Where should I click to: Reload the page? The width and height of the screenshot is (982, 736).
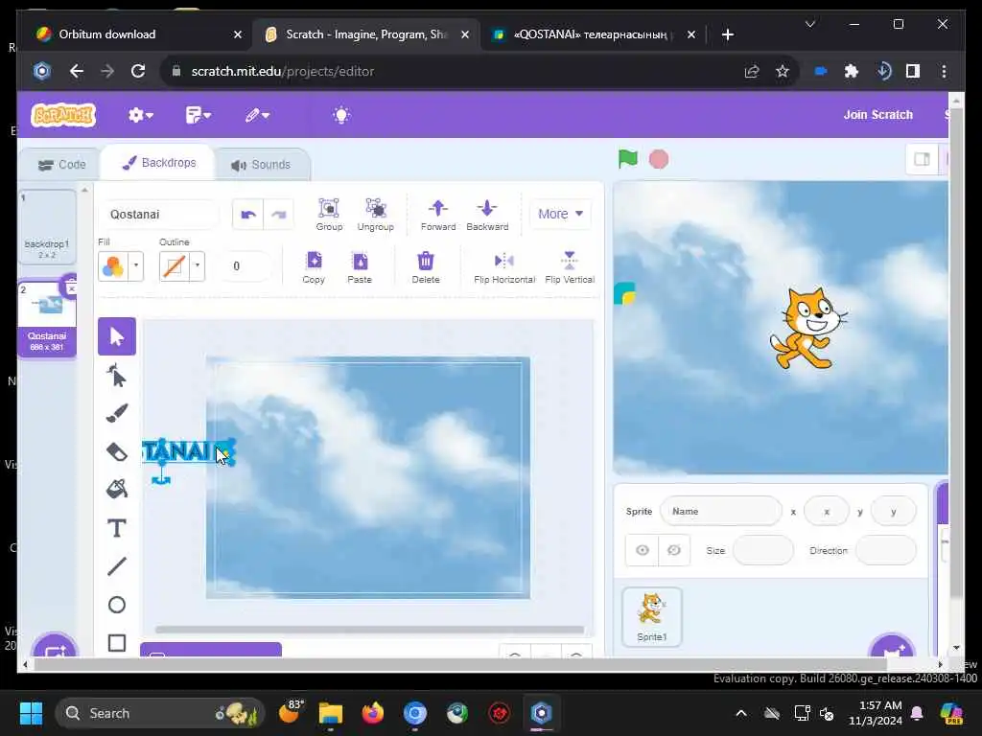pos(138,71)
